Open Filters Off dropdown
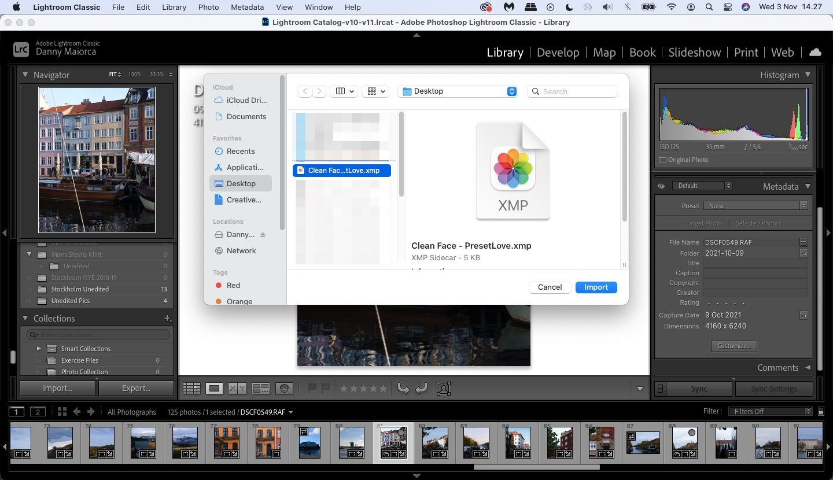833x480 pixels. click(769, 412)
